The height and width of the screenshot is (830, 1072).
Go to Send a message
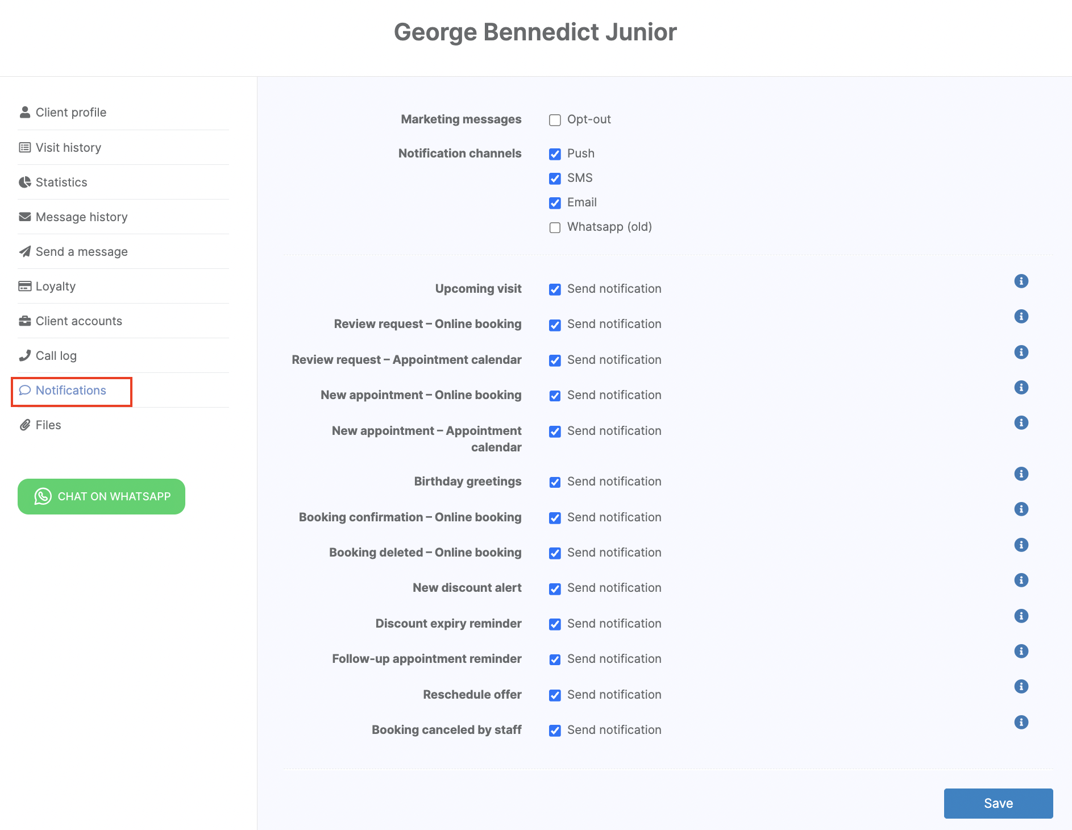81,252
